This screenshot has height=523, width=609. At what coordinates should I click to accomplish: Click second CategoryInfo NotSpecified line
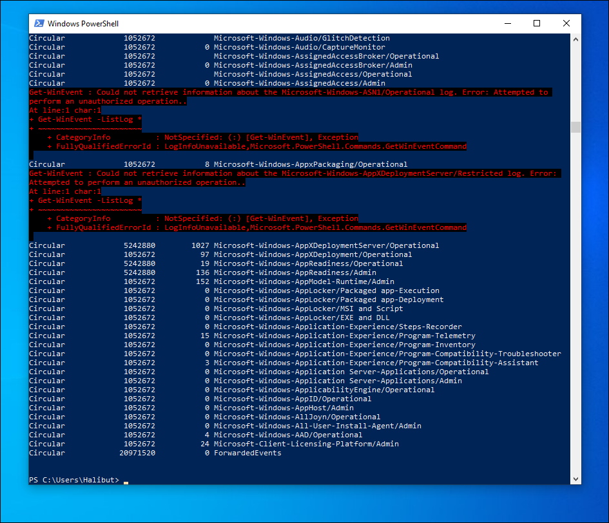pyautogui.click(x=203, y=218)
